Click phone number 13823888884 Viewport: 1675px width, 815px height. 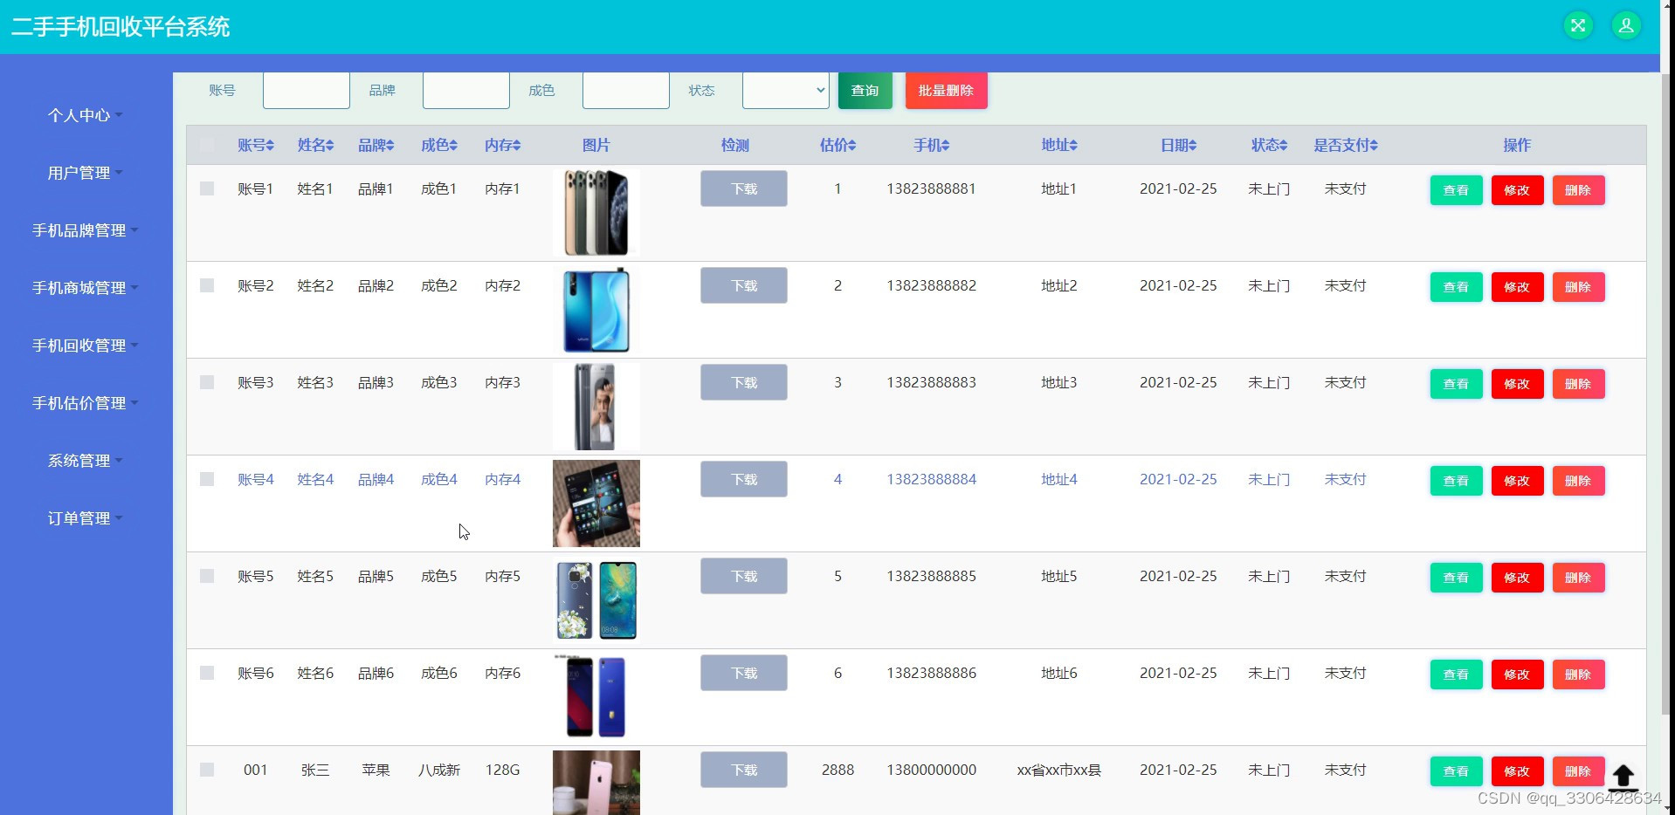pyautogui.click(x=931, y=479)
